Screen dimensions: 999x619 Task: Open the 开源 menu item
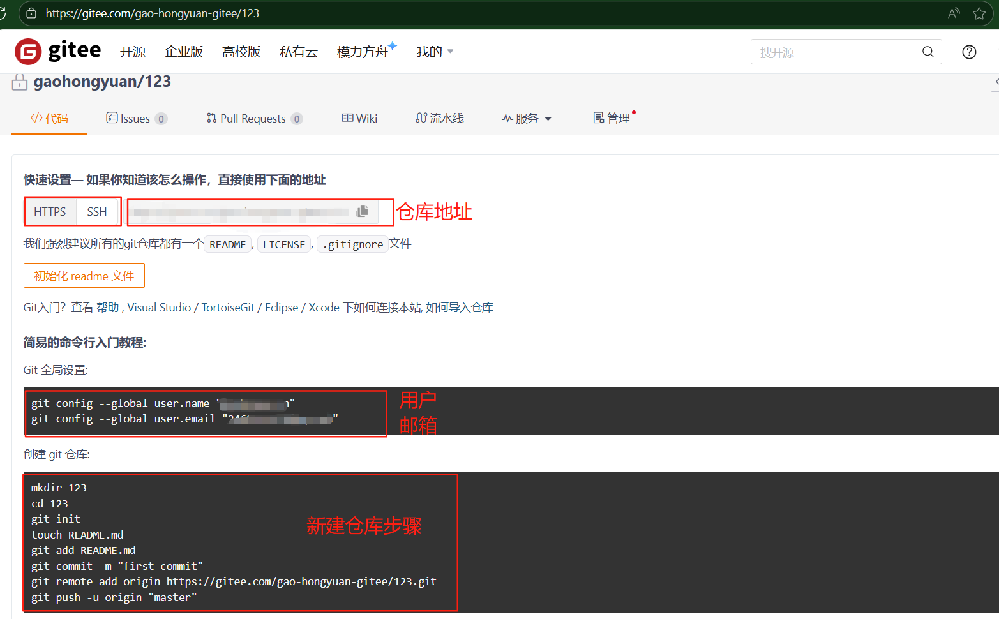tap(133, 52)
